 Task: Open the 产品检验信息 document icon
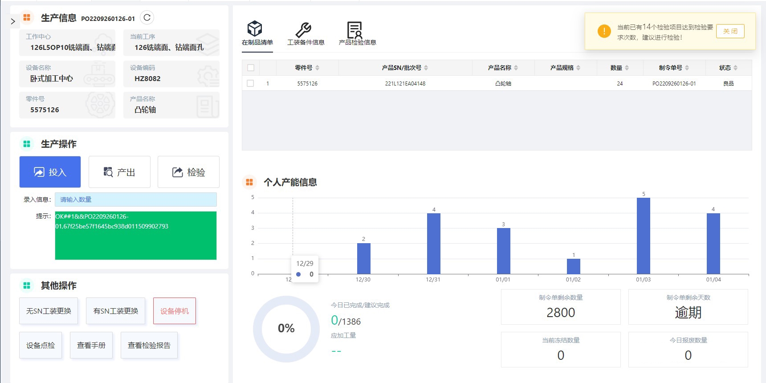(355, 30)
